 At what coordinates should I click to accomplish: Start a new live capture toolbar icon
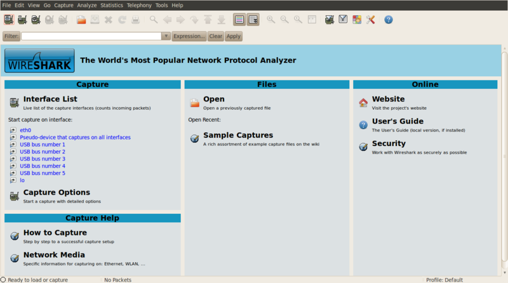[x=36, y=20]
